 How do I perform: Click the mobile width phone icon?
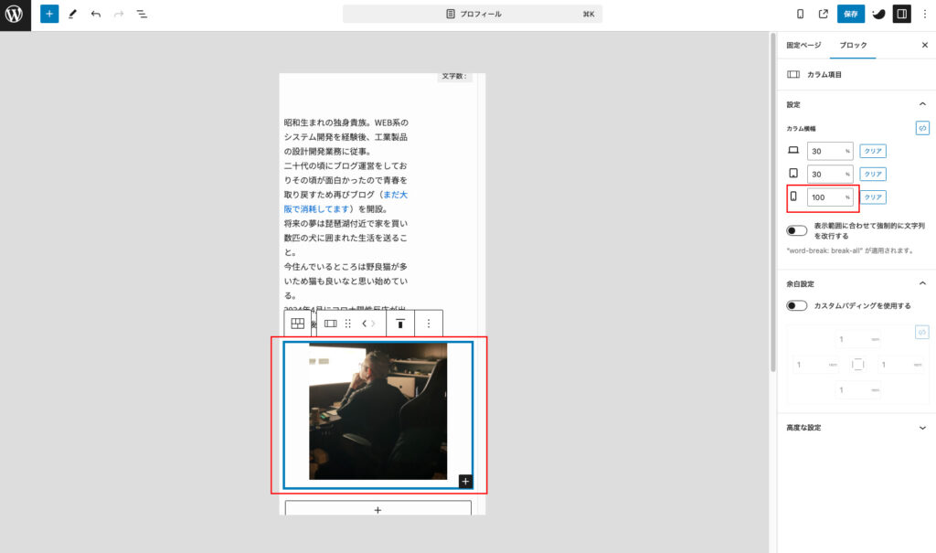(x=793, y=196)
